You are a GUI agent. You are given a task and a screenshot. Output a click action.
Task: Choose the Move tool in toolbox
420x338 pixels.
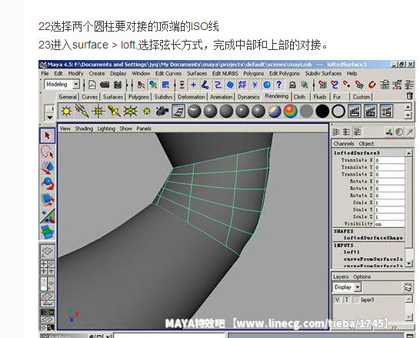coord(48,167)
